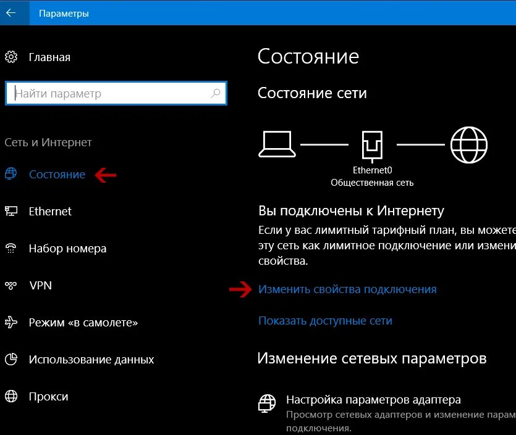Click the dial-up phone icon
Image resolution: width=516 pixels, height=435 pixels.
[x=11, y=248]
